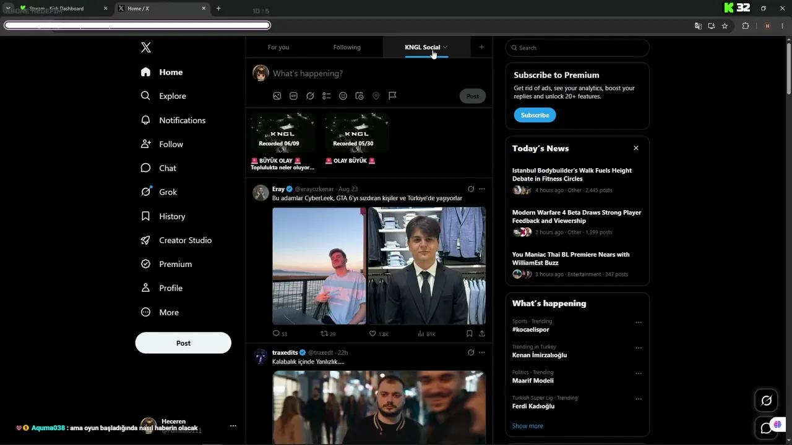This screenshot has height=445, width=792.
Task: Click the X Search box
Action: (577, 48)
